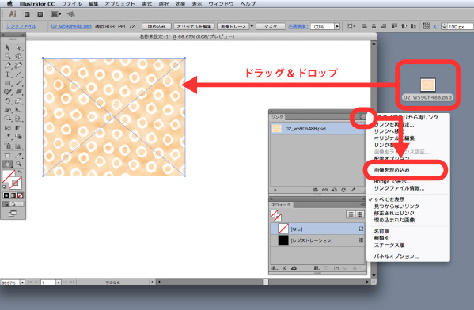Select the Paintbrush tool
The height and width of the screenshot is (310, 474).
pos(18,83)
